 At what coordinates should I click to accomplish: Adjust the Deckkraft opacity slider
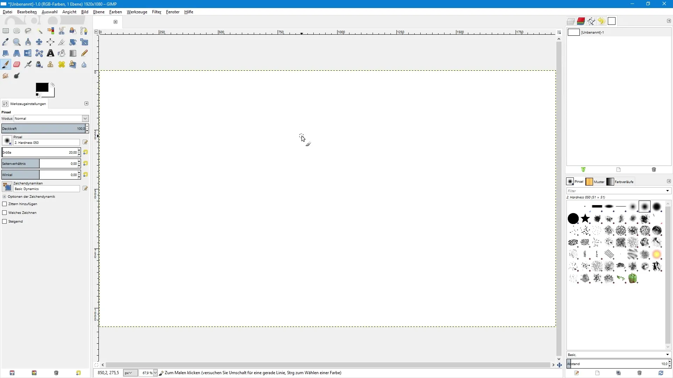tap(43, 128)
